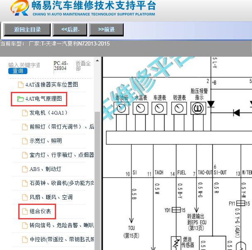Screen dimensions: 252x250
Task: Click the diode symbol under +B
Action: pos(211,104)
